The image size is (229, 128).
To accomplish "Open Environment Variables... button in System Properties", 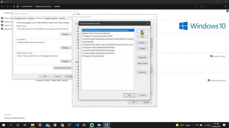I will [63, 68].
